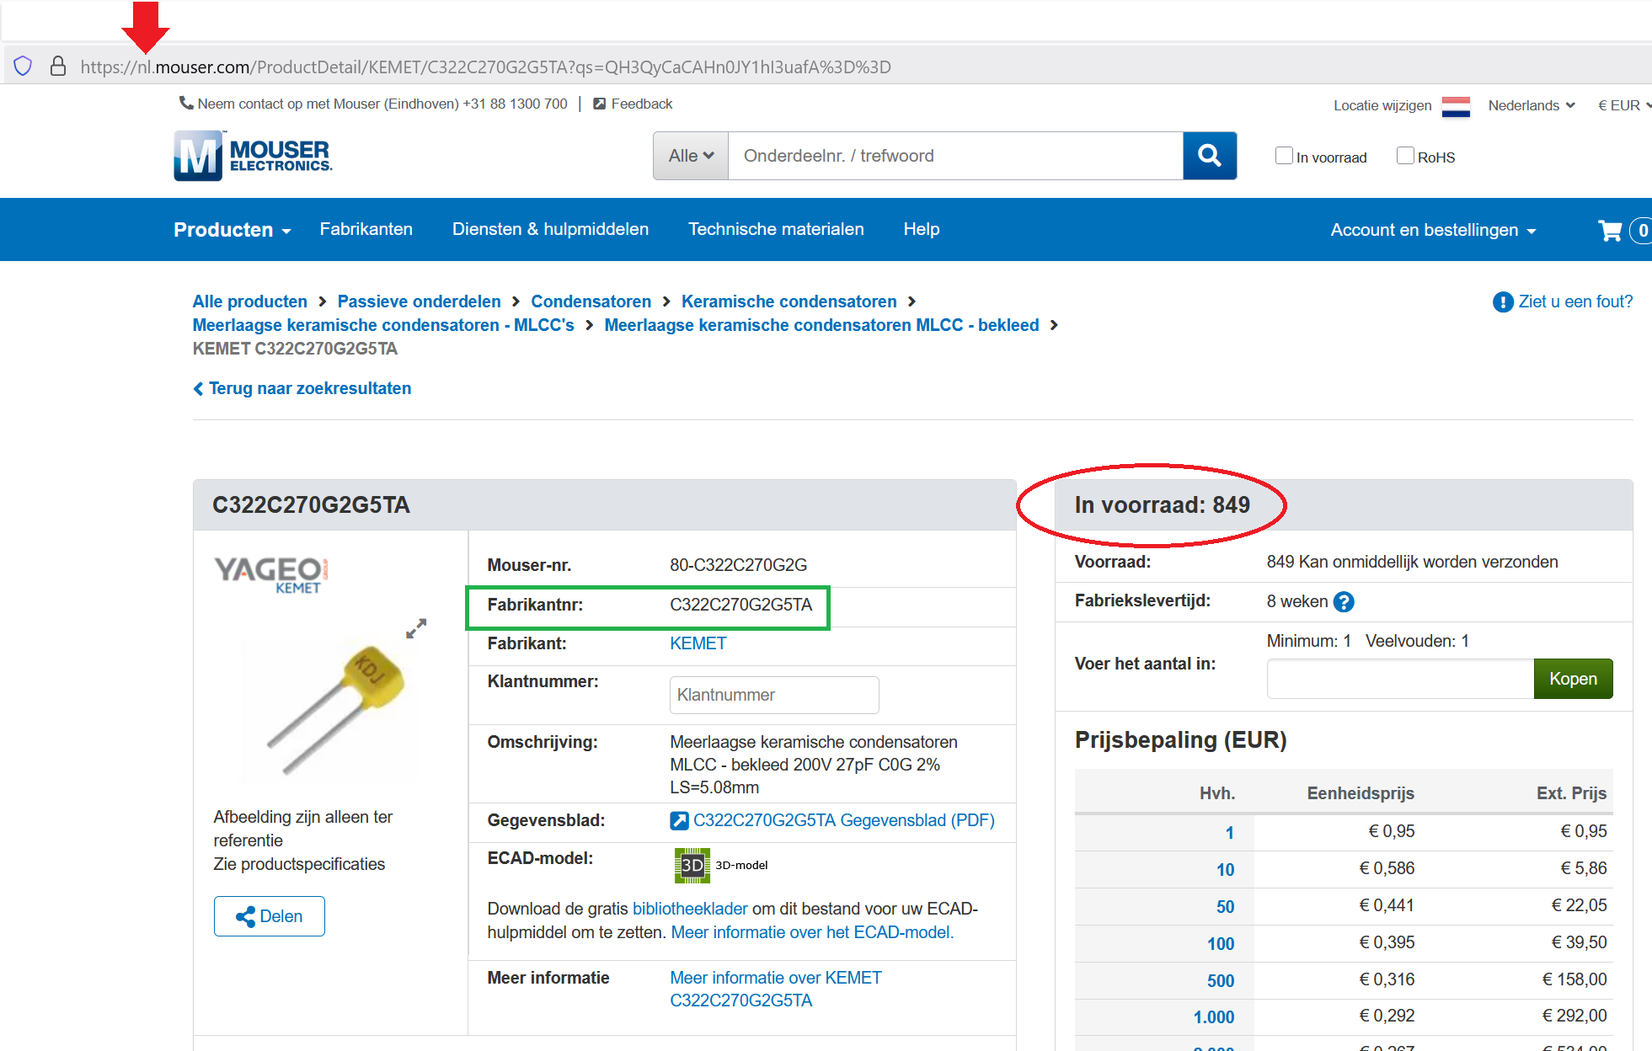
Task: Click the padlock site security icon
Action: [x=58, y=67]
